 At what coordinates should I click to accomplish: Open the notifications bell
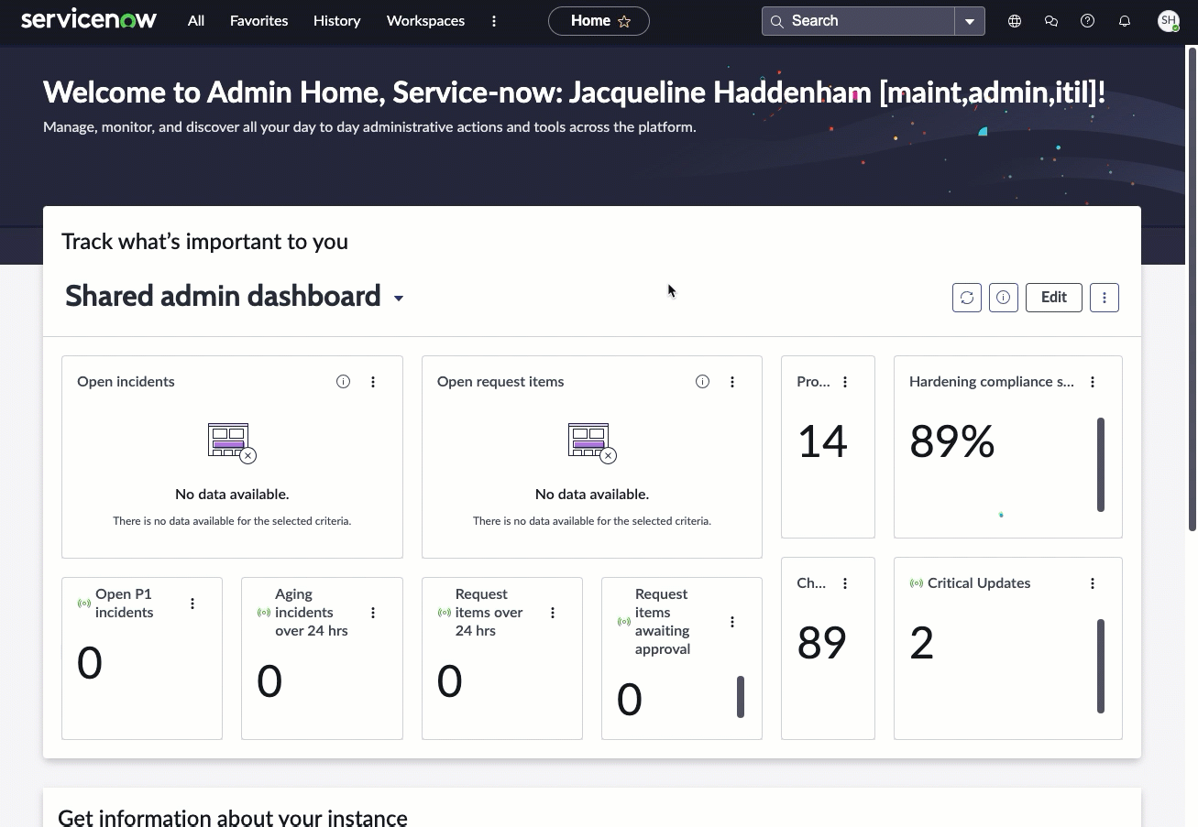[1125, 21]
